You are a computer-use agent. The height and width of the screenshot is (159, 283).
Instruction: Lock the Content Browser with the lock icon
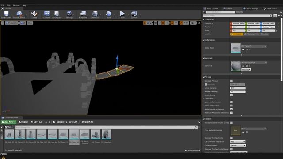coord(199,122)
